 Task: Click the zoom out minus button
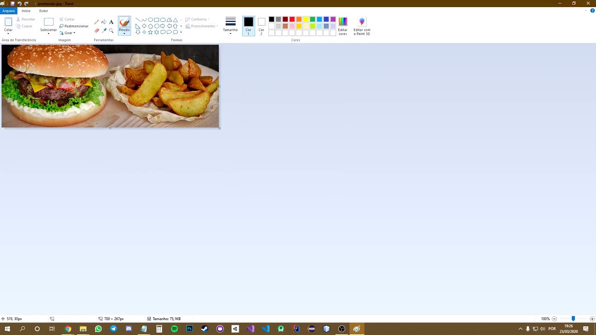(x=554, y=319)
